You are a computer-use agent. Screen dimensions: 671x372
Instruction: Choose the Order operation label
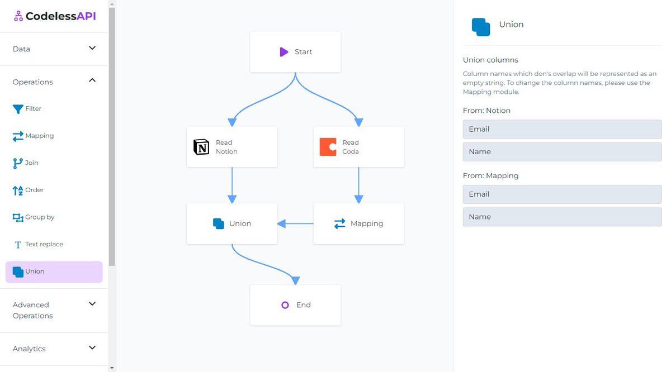coord(35,190)
